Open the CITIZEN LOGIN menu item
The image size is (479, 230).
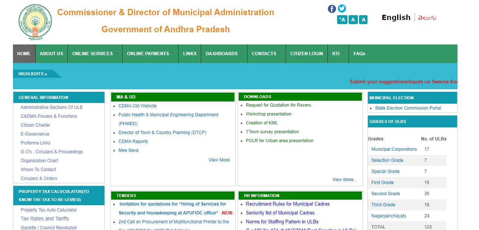pyautogui.click(x=307, y=54)
